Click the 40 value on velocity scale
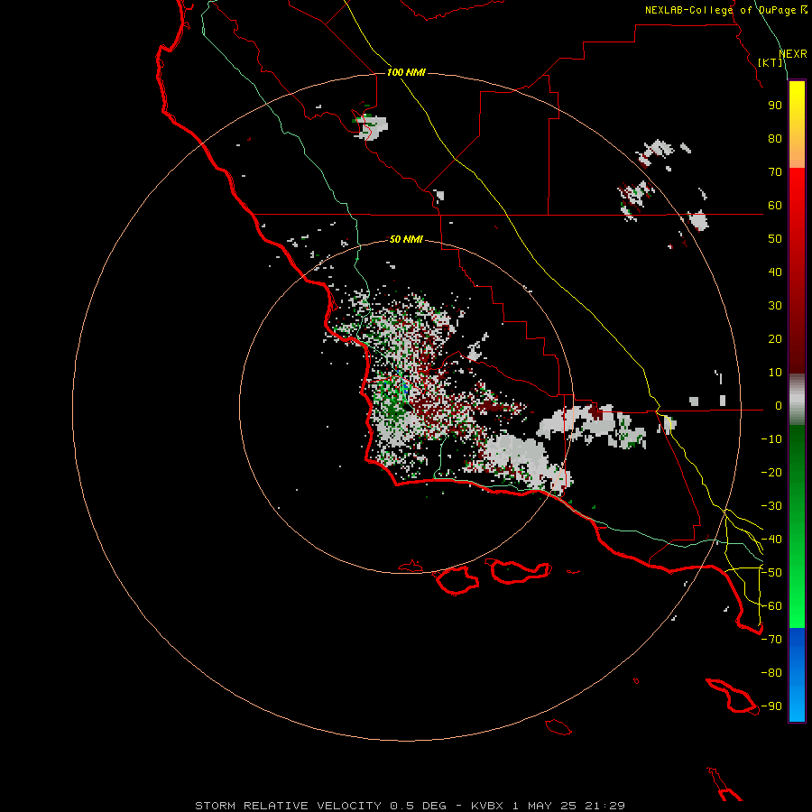812x812 pixels. 775,272
